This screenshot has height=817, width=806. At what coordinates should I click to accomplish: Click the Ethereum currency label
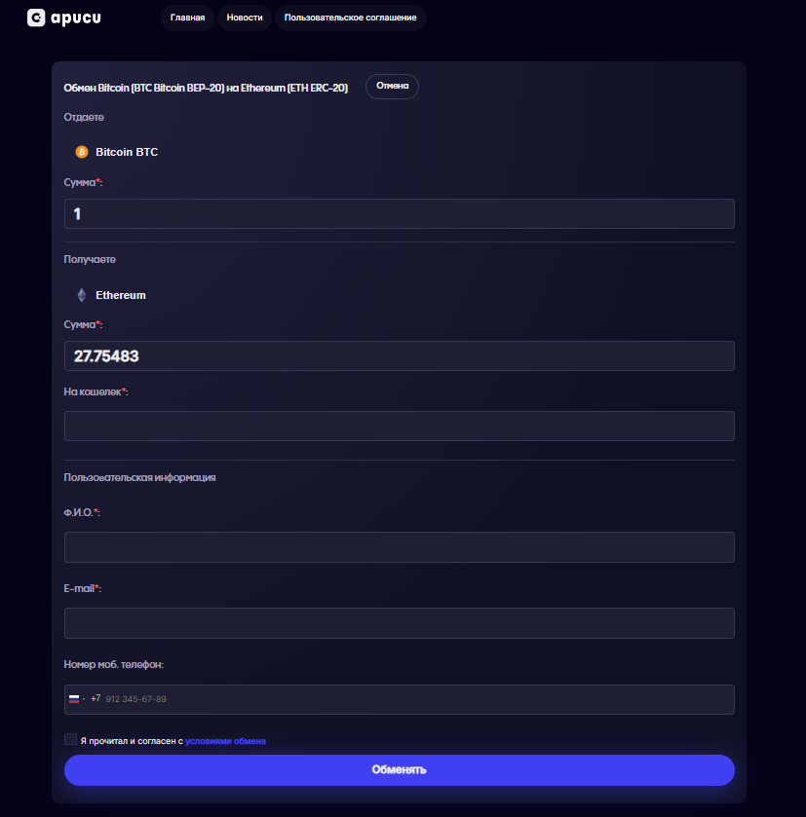[x=121, y=295]
